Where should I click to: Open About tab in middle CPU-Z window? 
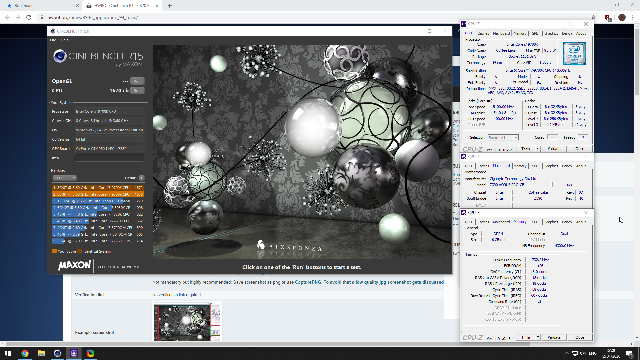(581, 166)
